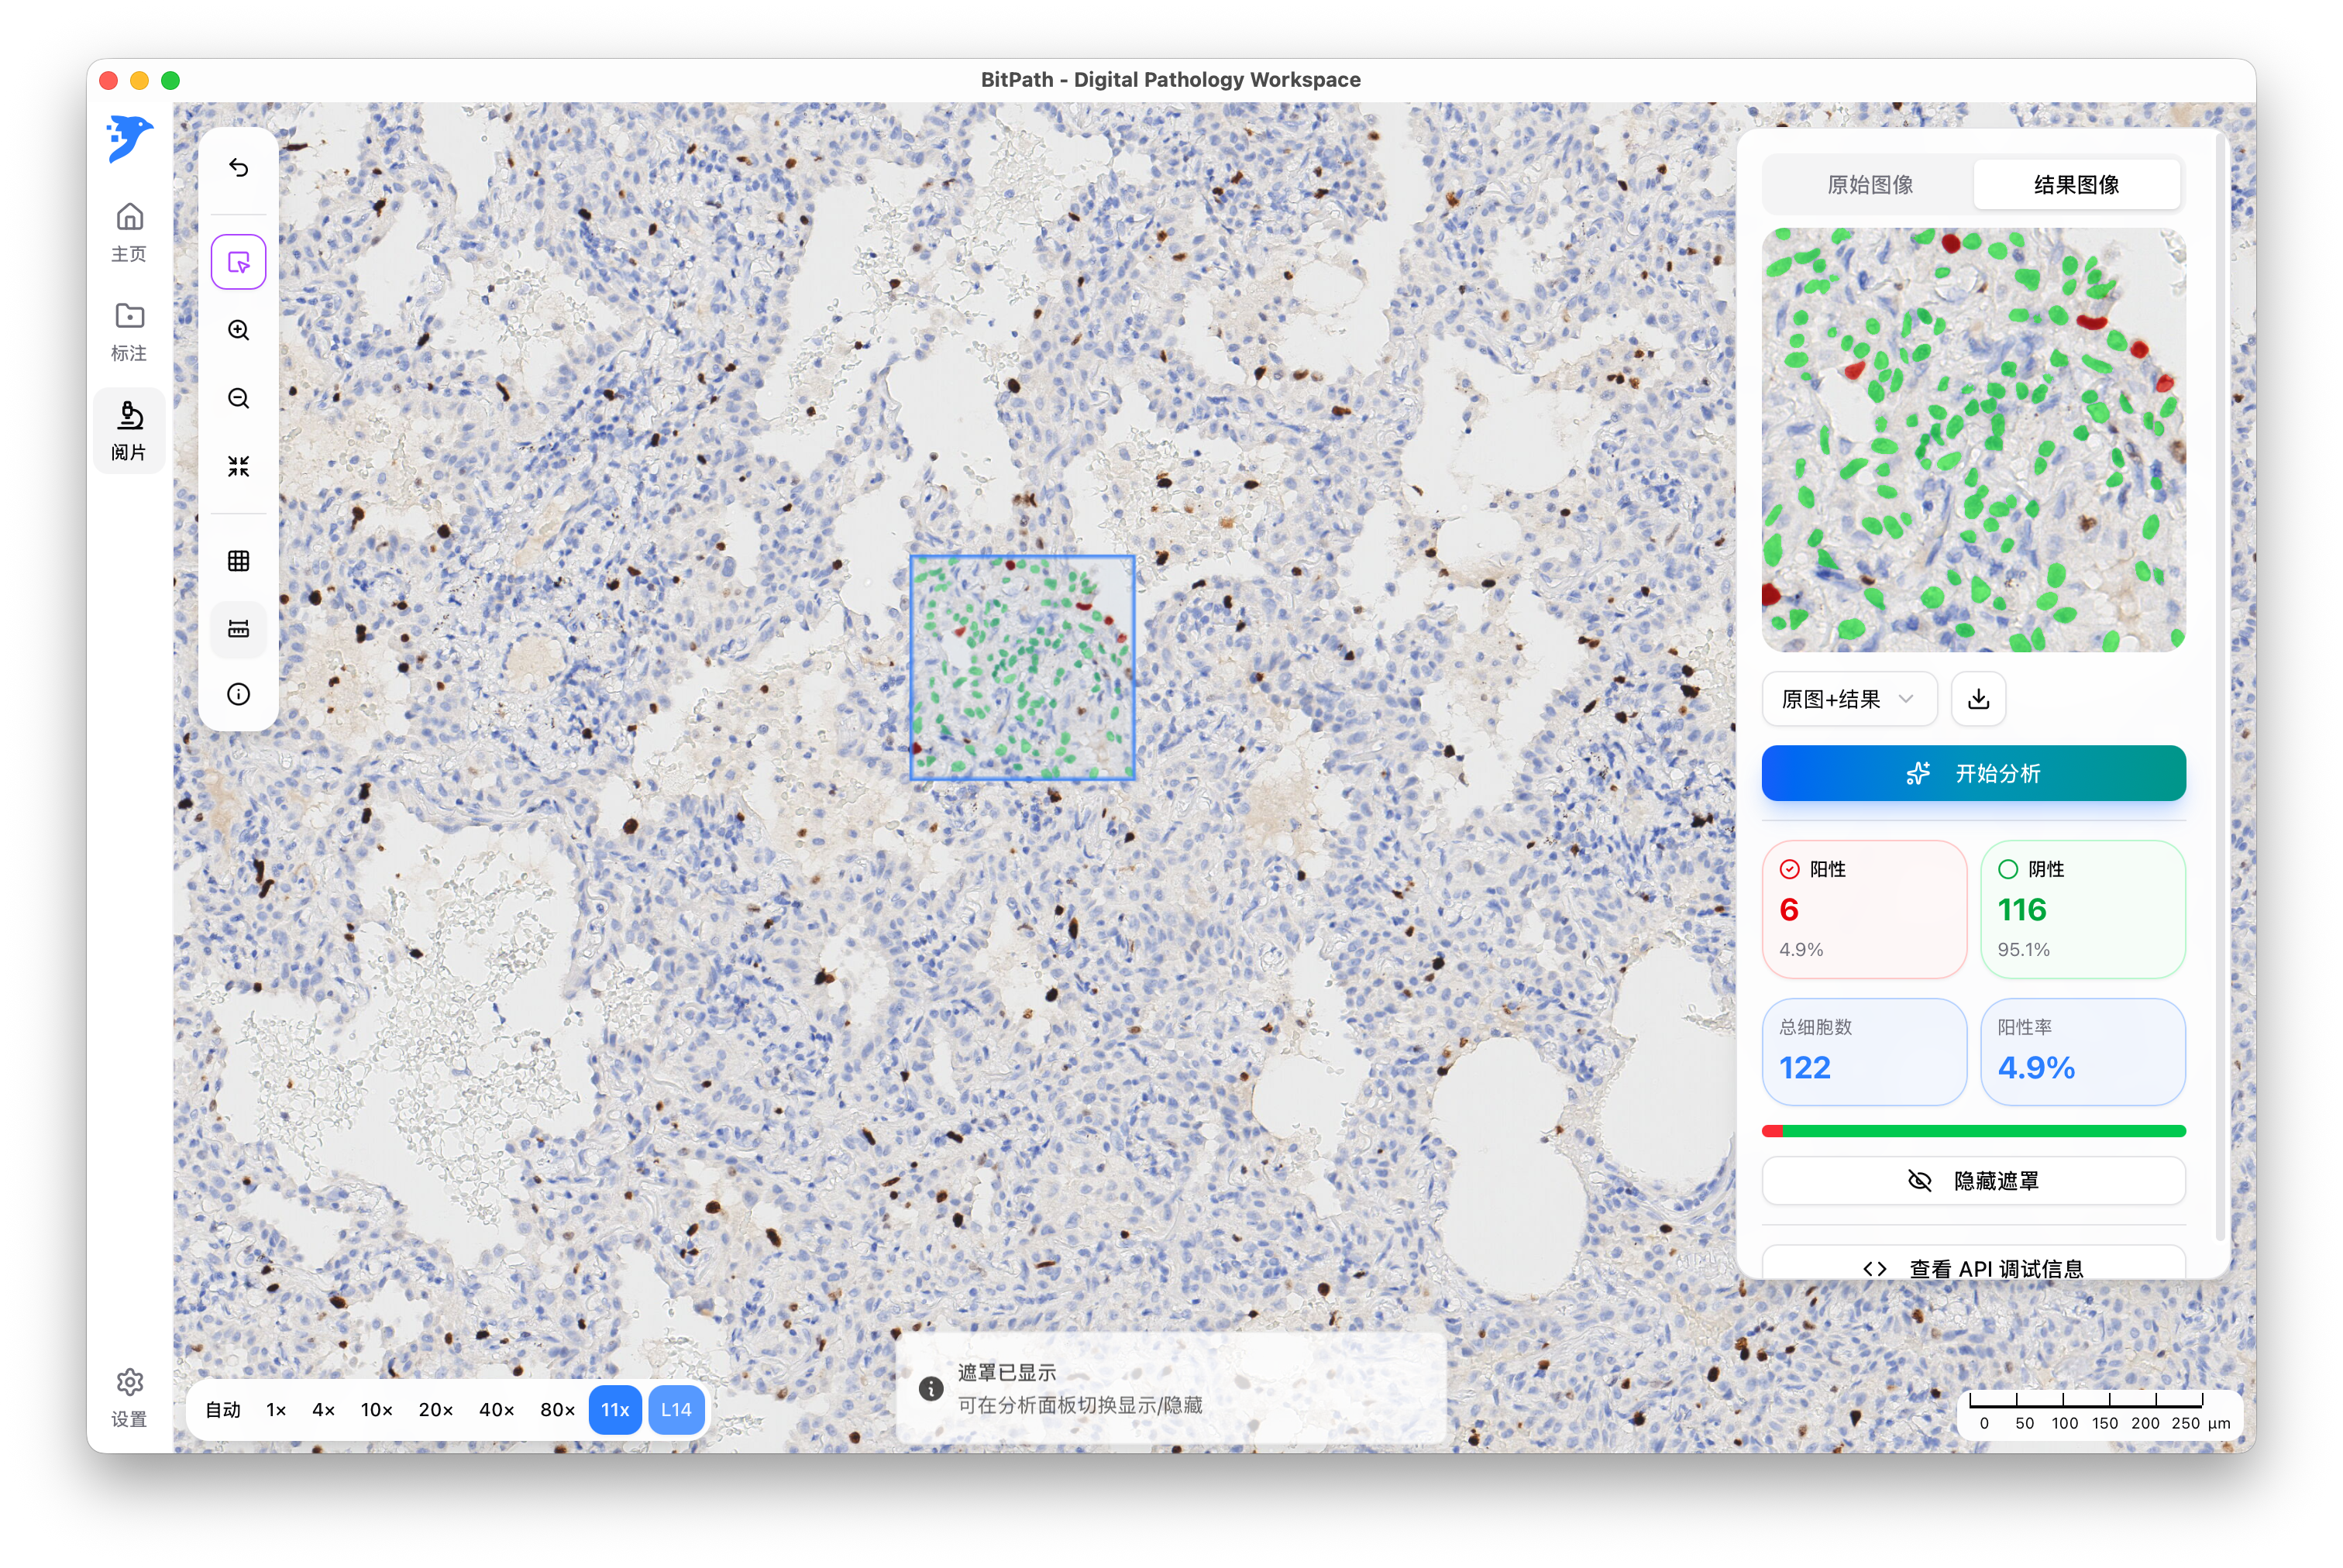Zoom in with magnifier plus tool

click(238, 330)
